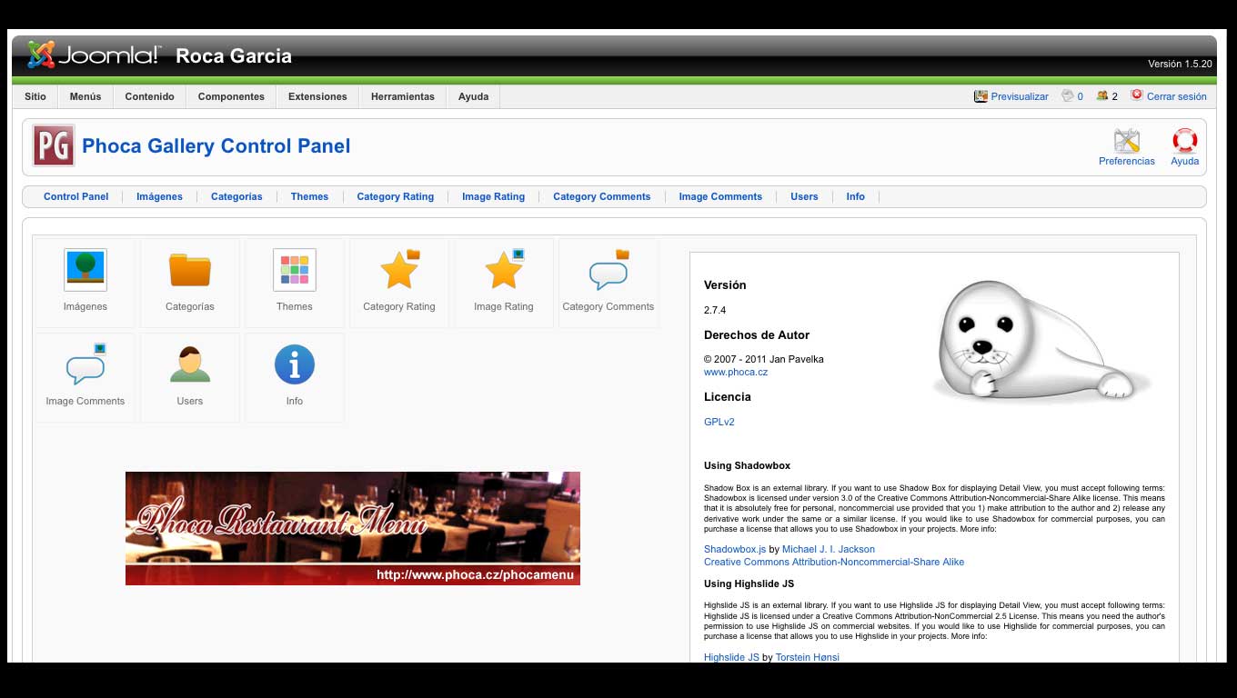Switch to the Info submenu tab
This screenshot has width=1237, height=698.
(x=855, y=196)
